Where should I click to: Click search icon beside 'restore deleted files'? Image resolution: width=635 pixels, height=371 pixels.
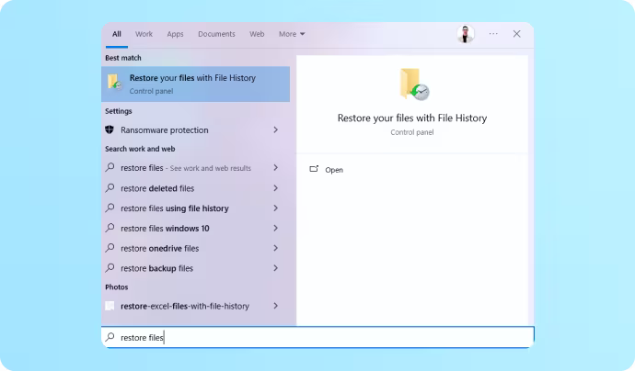110,187
